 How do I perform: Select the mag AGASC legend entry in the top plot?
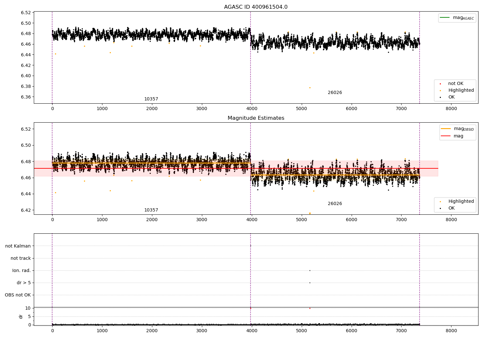pyautogui.click(x=457, y=18)
